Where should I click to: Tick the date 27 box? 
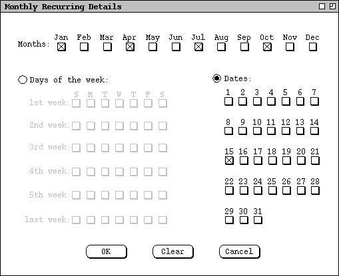click(x=301, y=190)
